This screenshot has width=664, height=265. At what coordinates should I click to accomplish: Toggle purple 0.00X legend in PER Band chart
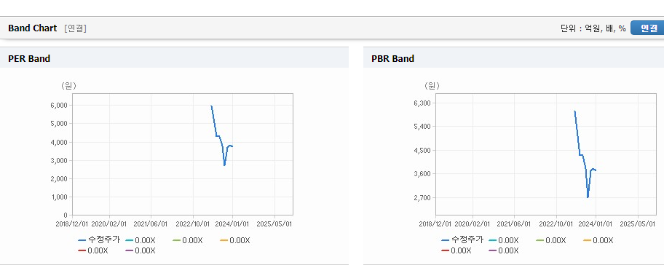click(x=141, y=250)
